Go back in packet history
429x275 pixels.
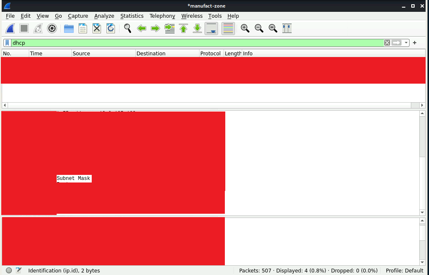(x=142, y=28)
